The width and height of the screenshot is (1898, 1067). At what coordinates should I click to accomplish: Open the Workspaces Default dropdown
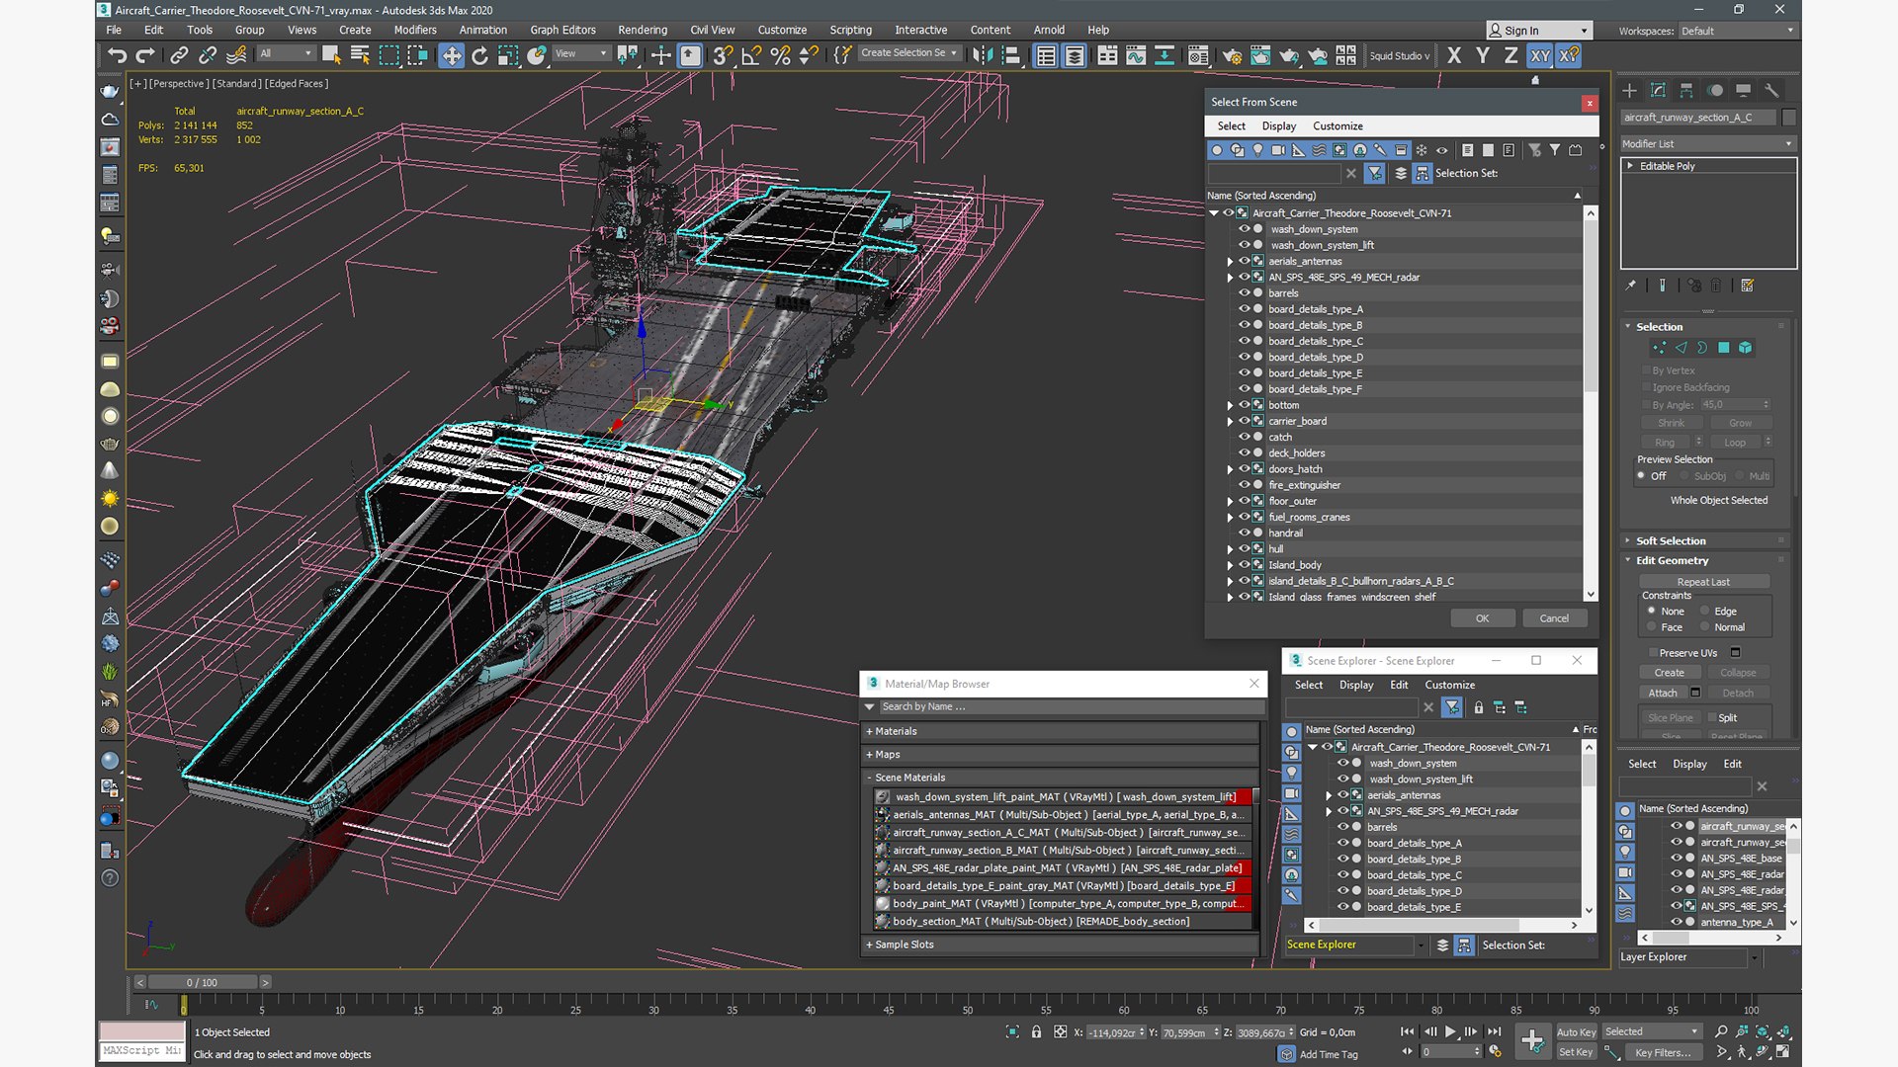pyautogui.click(x=1737, y=31)
